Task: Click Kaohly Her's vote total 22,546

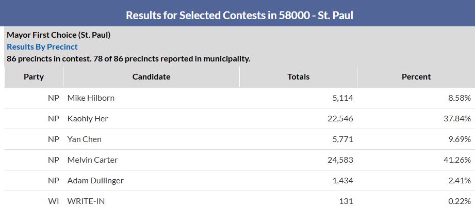Action: [x=340, y=118]
